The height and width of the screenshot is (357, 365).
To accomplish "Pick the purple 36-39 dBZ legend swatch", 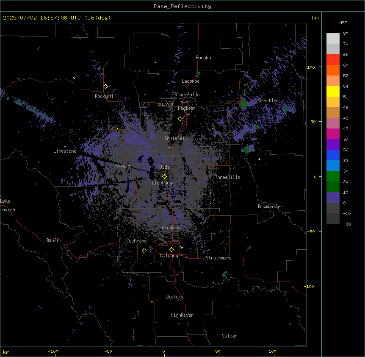I will [x=333, y=145].
